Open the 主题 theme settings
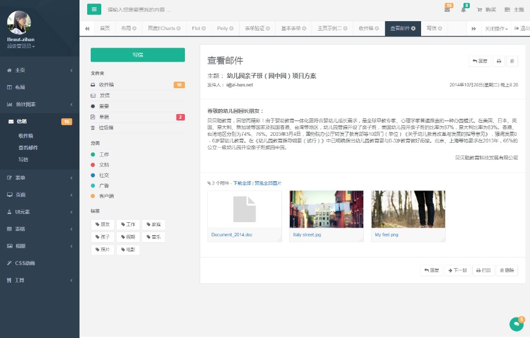Viewport: 530px width, 338px height. [x=514, y=10]
